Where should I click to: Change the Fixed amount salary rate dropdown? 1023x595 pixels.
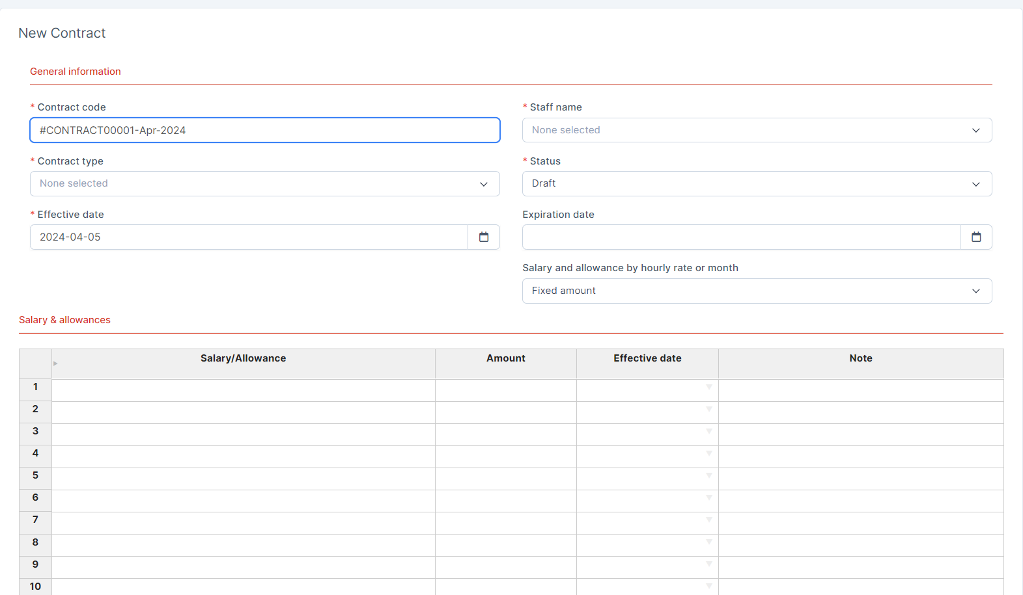[757, 291]
